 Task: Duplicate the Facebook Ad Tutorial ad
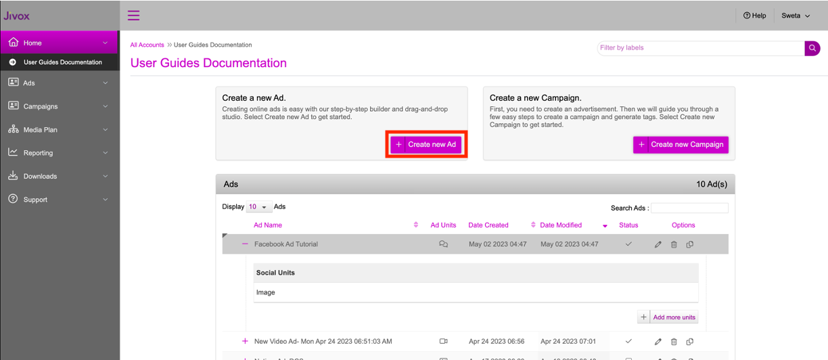tap(690, 244)
